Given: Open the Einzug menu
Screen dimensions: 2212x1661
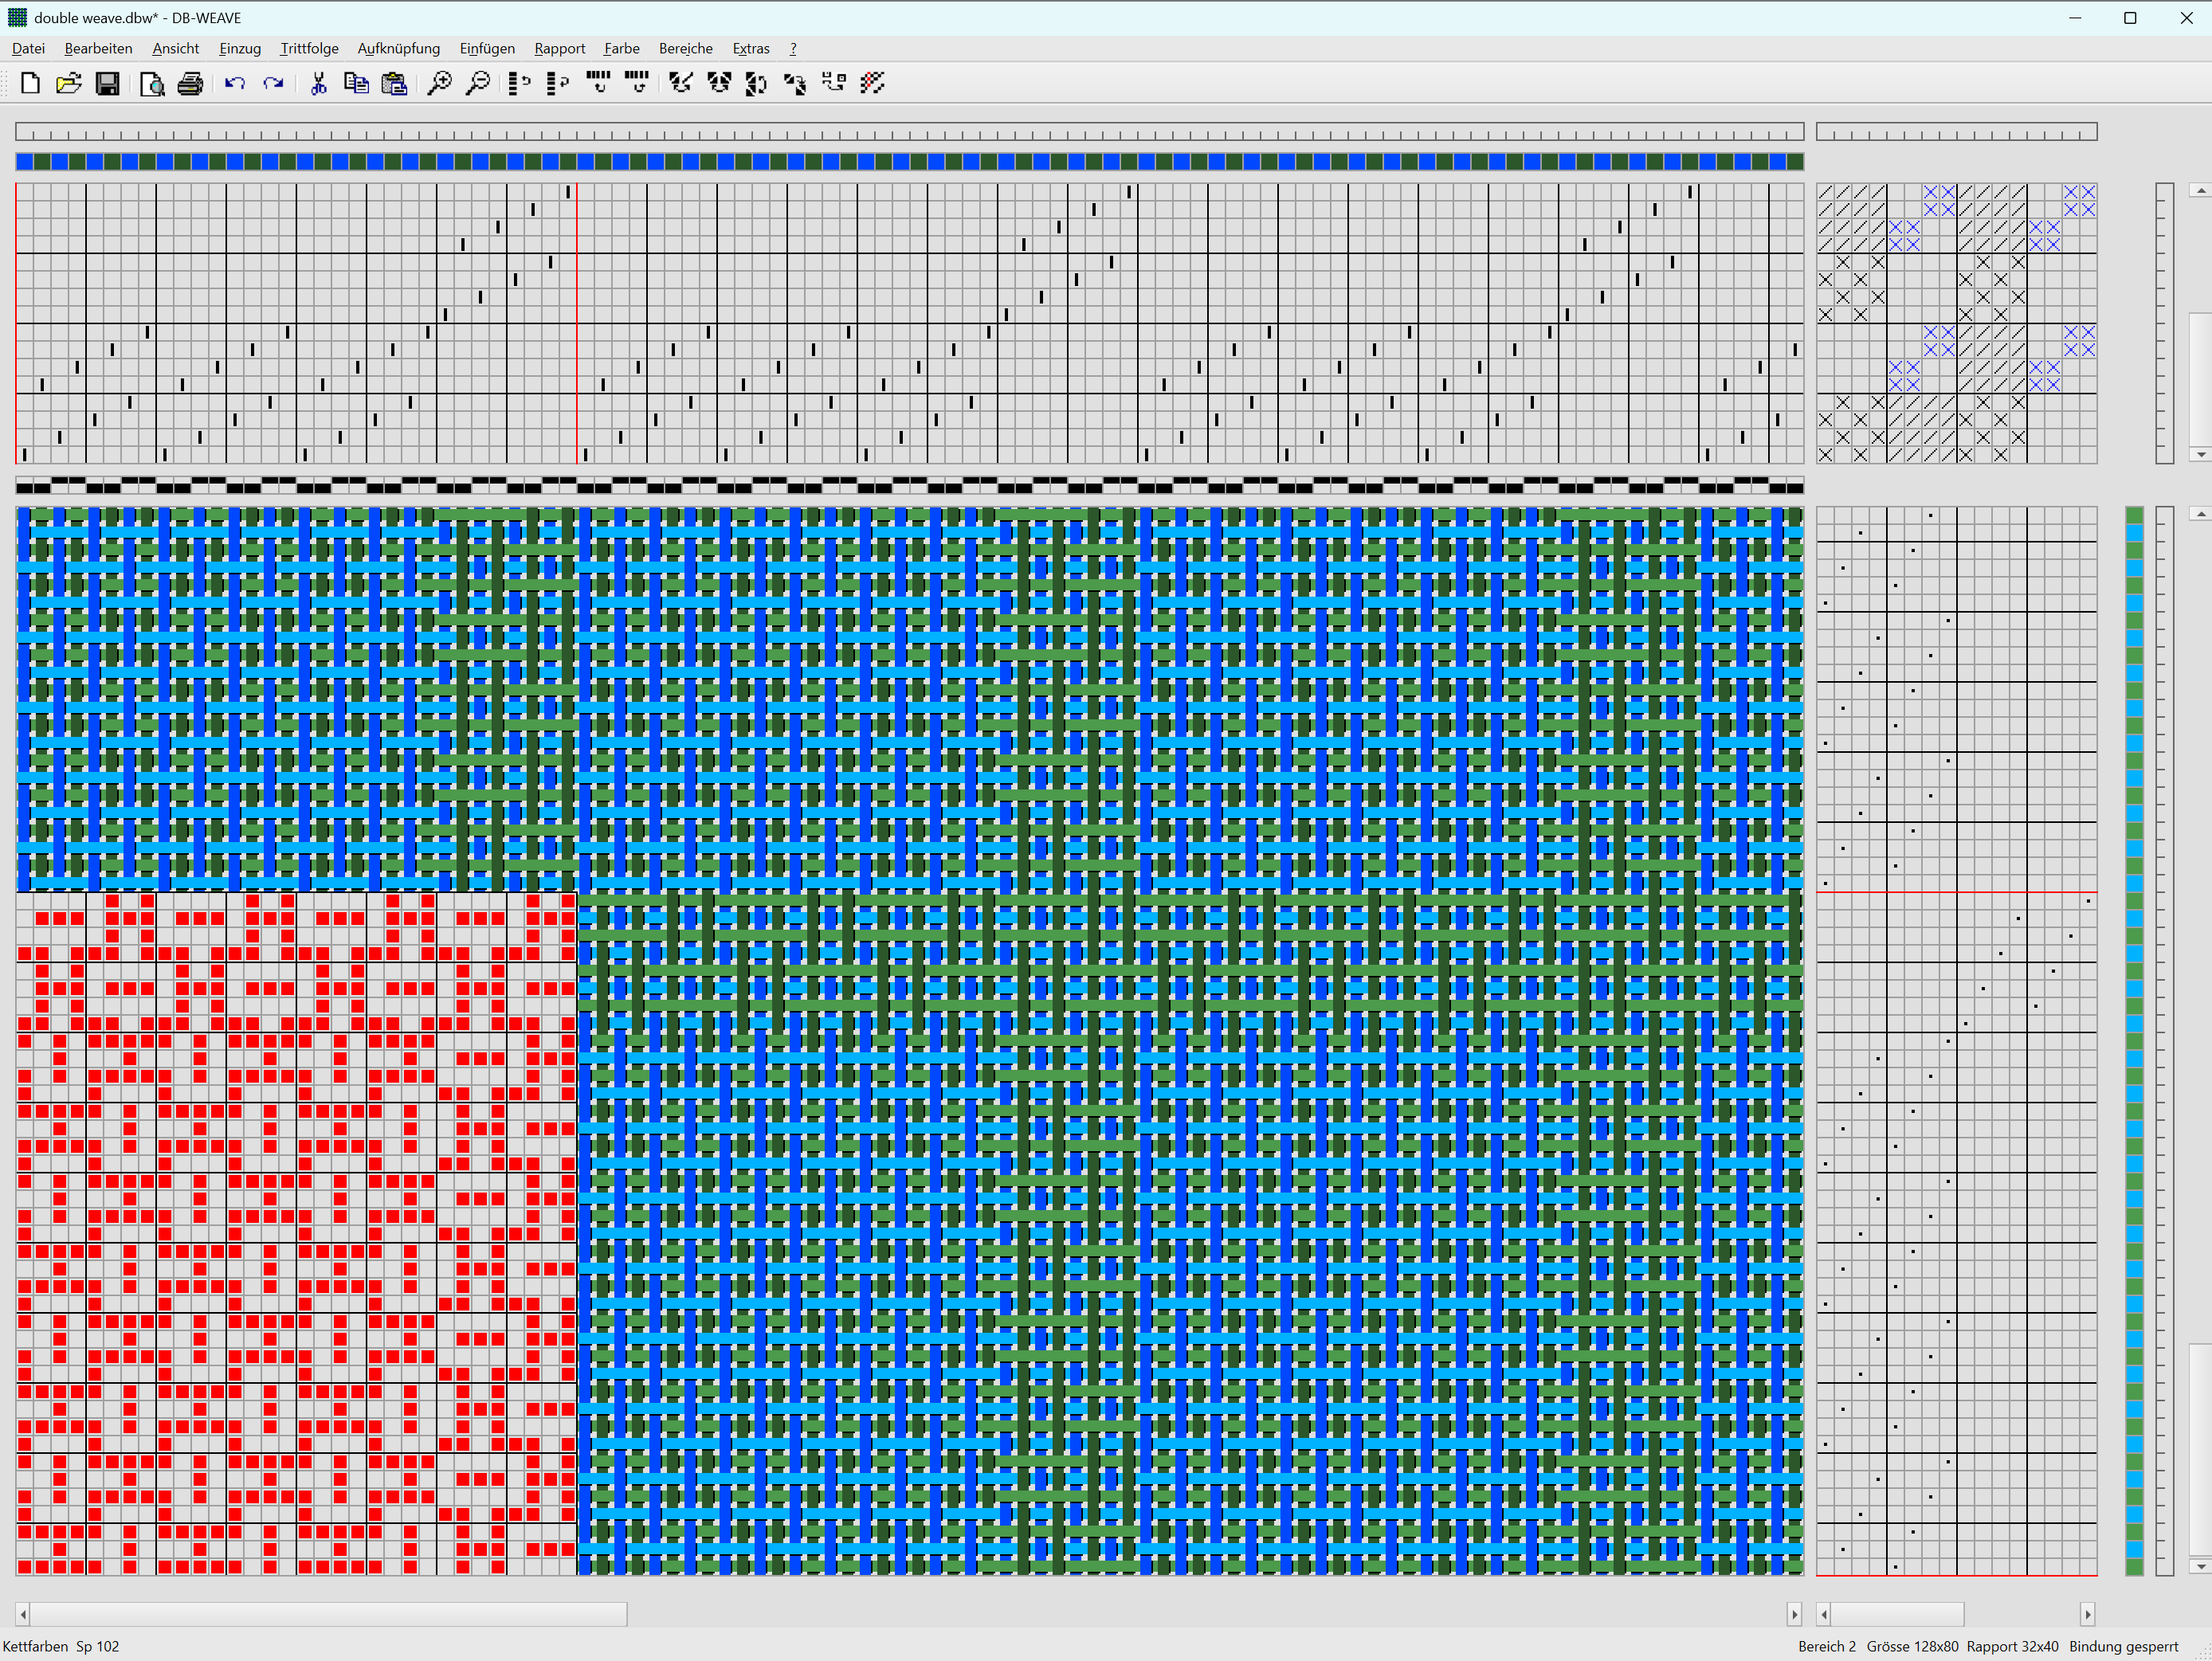Looking at the screenshot, I should pyautogui.click(x=240, y=48).
